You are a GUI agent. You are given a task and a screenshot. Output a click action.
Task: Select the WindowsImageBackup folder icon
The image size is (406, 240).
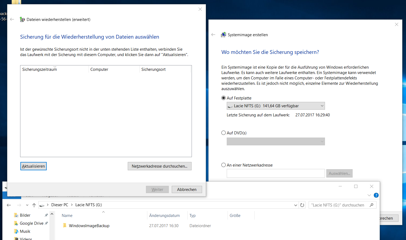point(64,225)
